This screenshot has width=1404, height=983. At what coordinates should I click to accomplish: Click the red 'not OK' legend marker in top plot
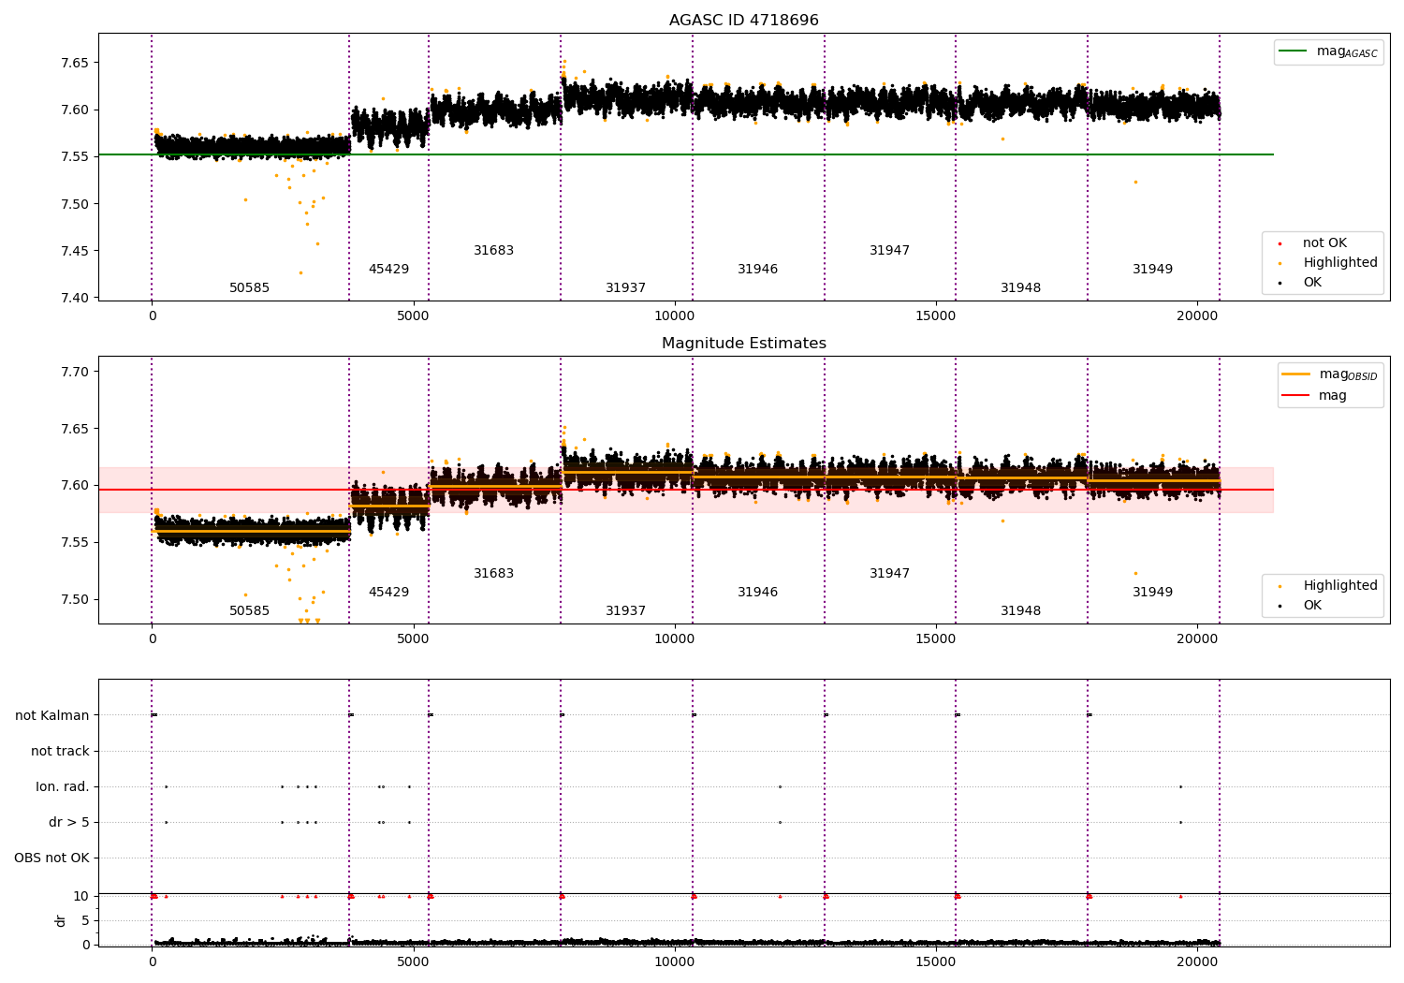coord(1280,243)
